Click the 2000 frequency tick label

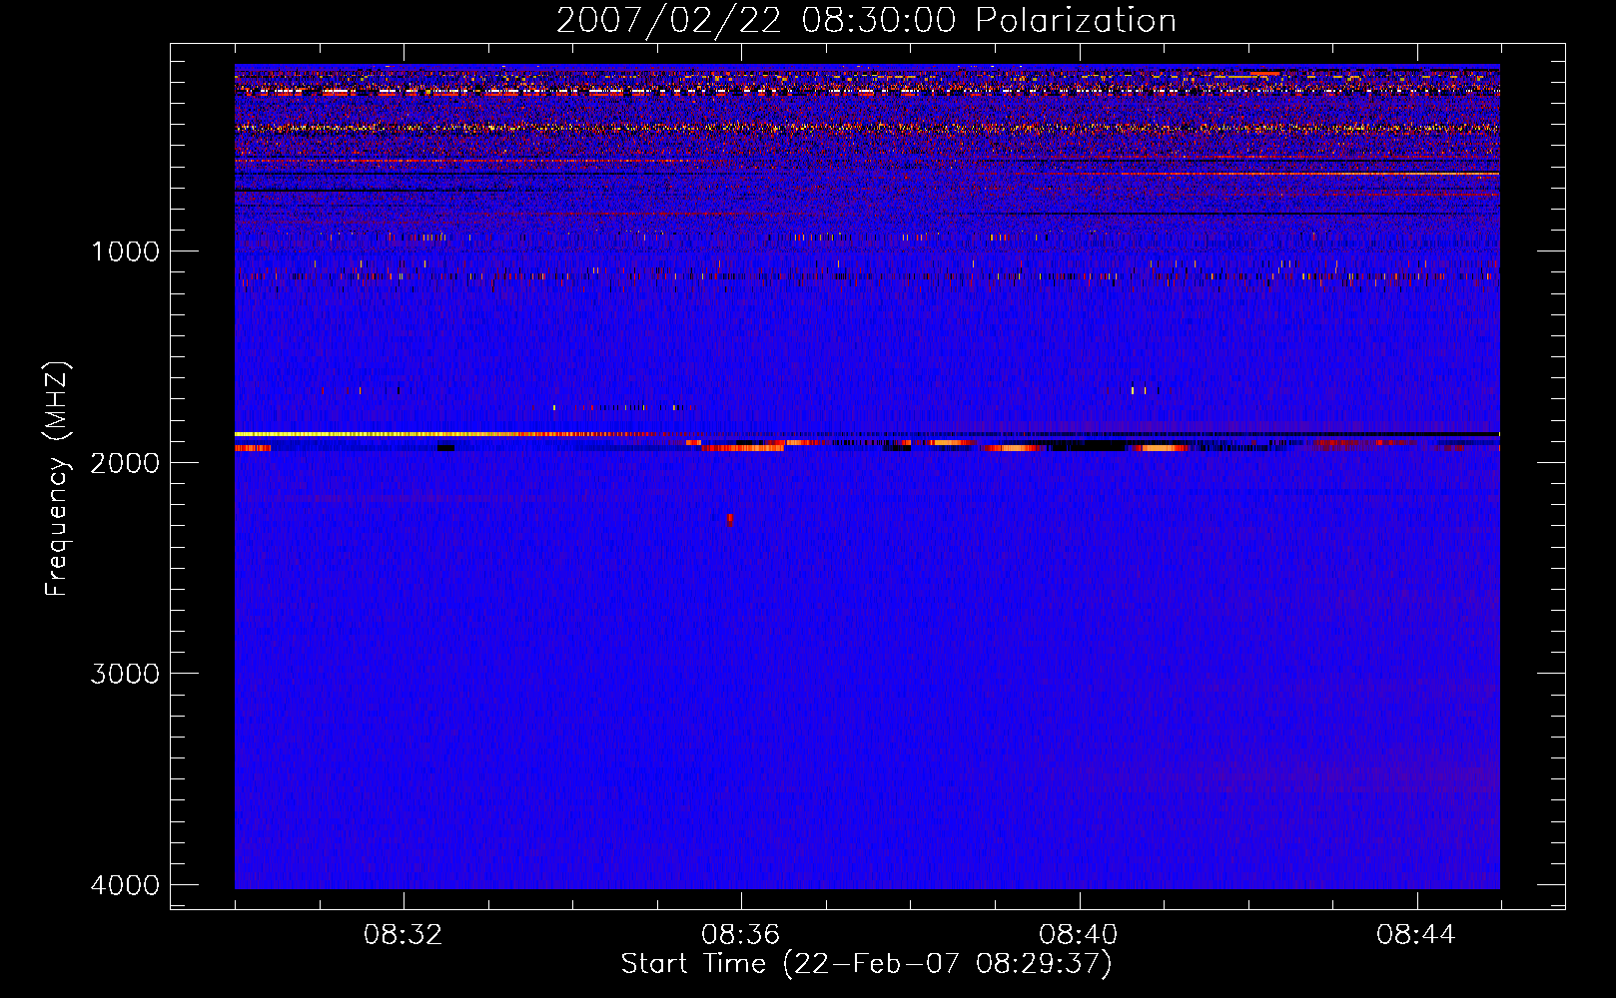point(125,462)
